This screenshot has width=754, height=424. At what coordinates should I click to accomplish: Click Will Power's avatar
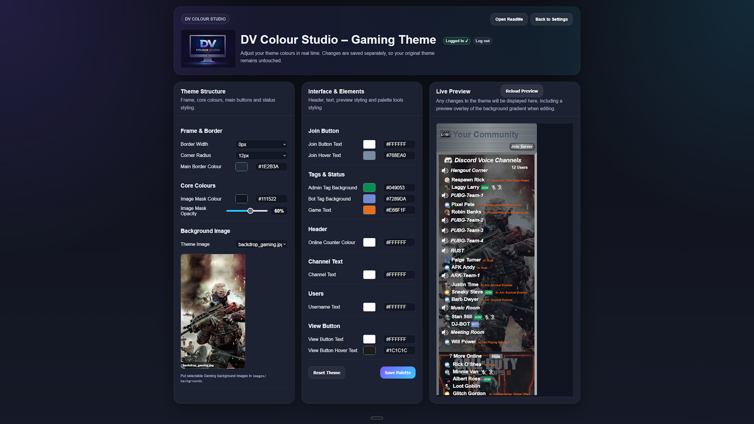tap(447, 342)
